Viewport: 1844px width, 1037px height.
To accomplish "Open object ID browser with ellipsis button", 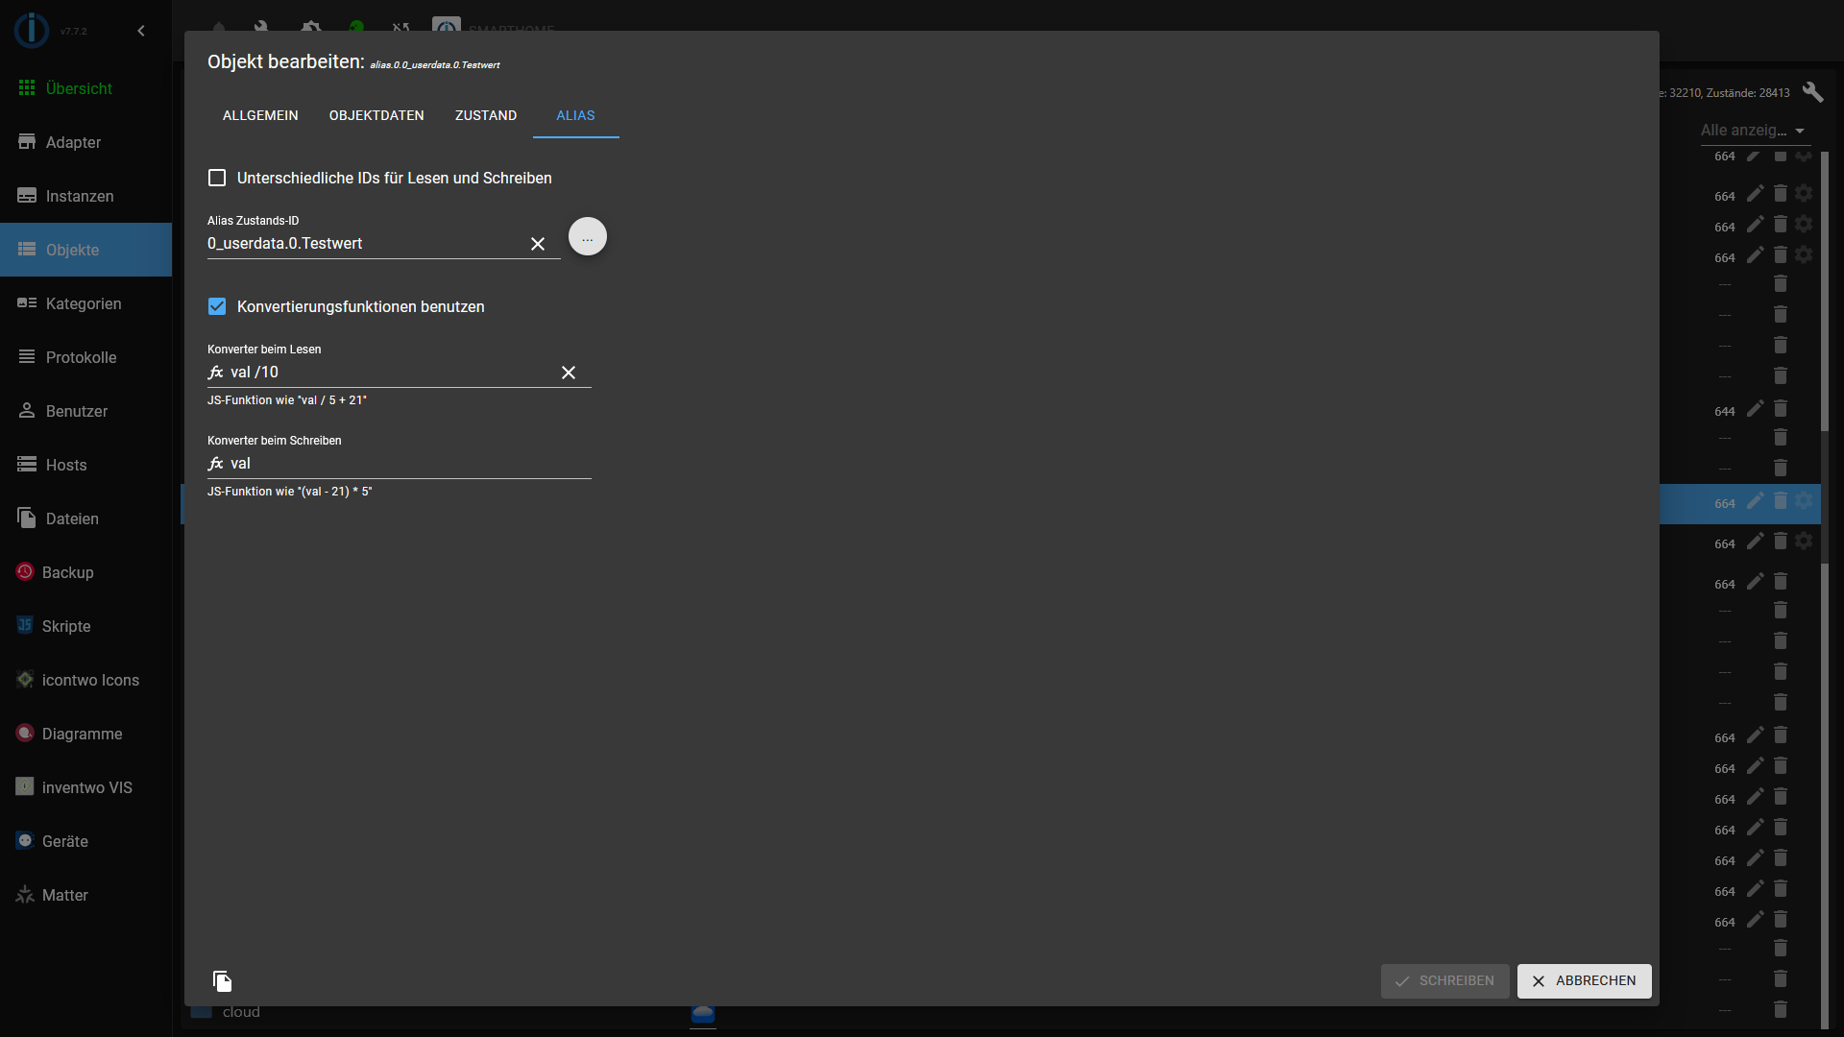I will [588, 236].
